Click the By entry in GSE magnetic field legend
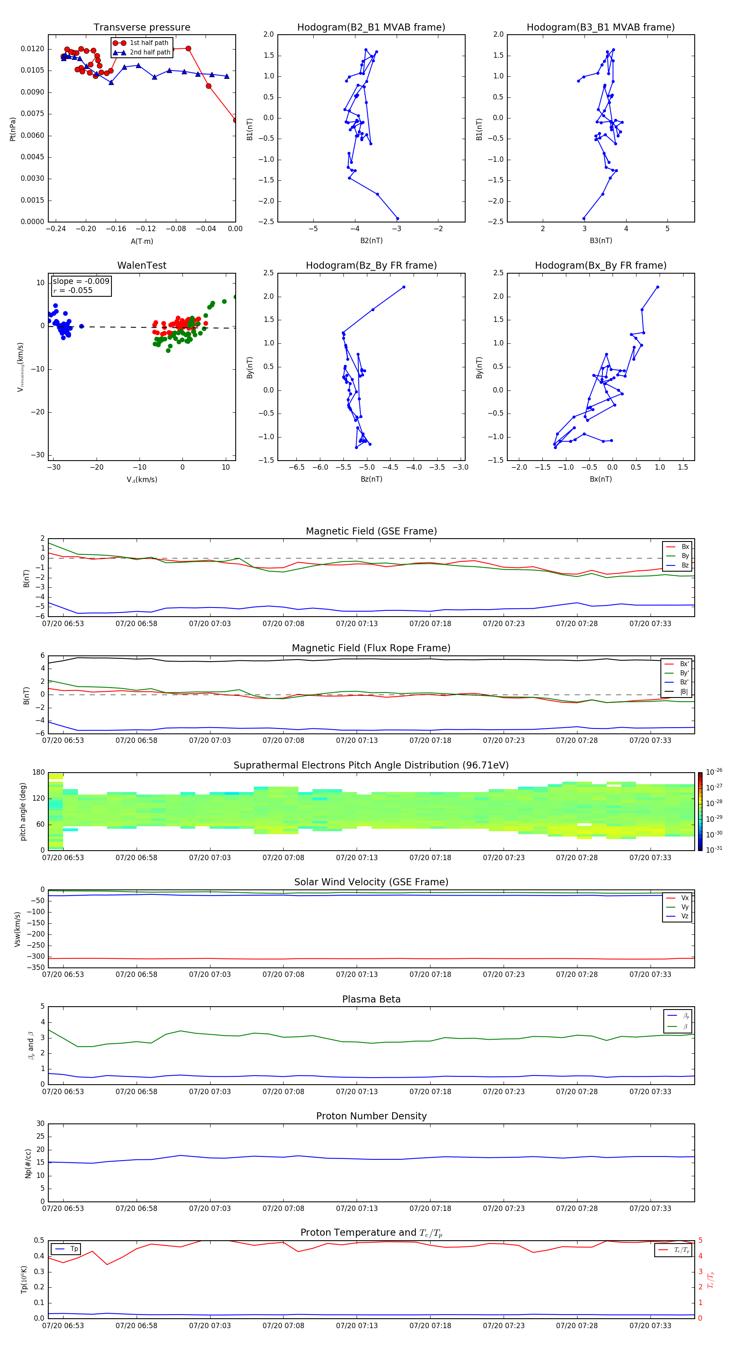This screenshot has width=743, height=1362. 677,556
